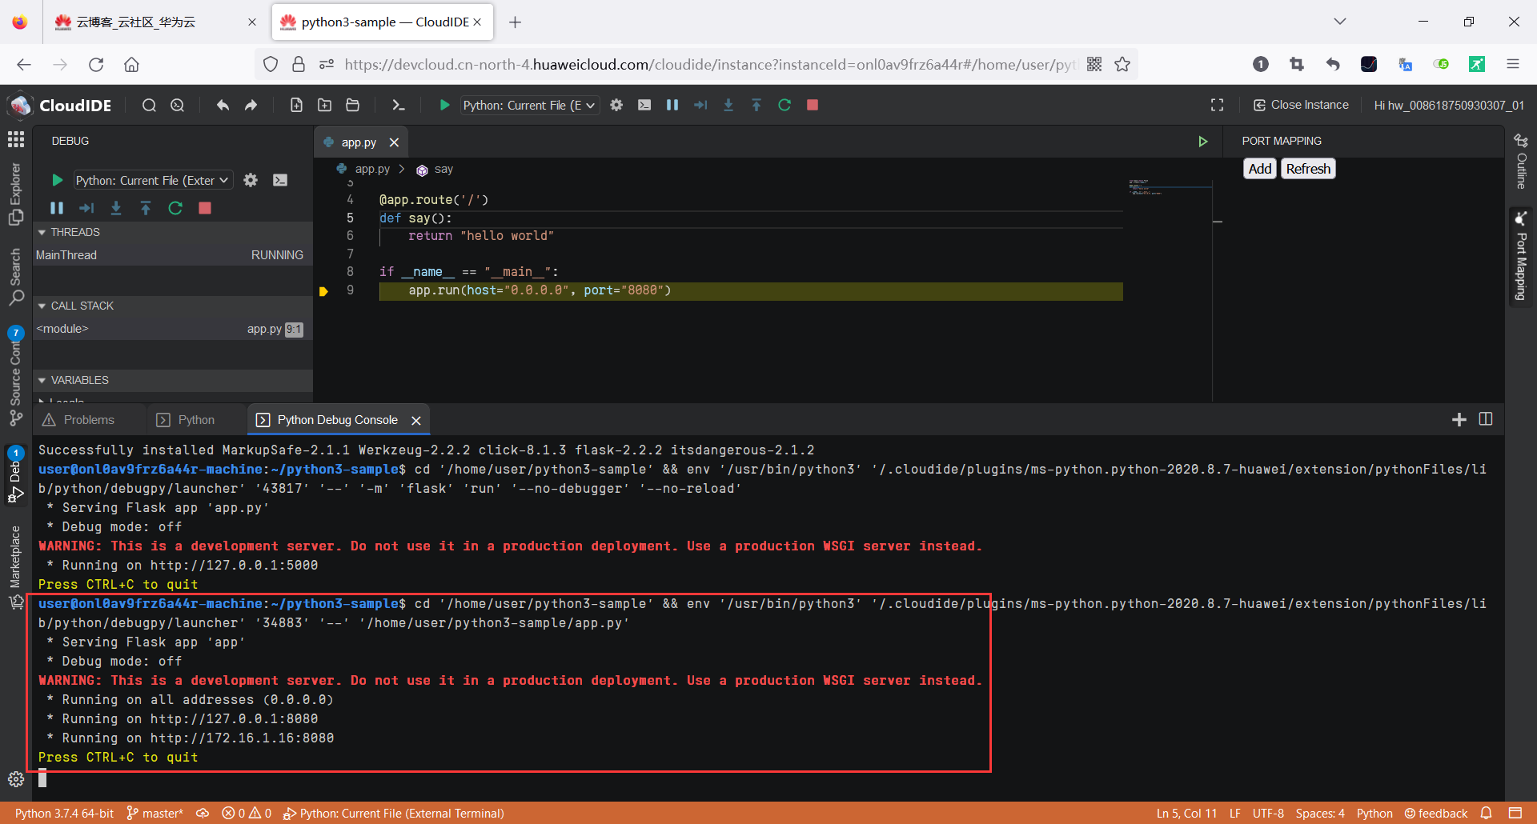Click the redo arrow in the top toolbar
This screenshot has width=1537, height=824.
point(251,105)
